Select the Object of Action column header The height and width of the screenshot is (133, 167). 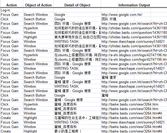(x=38, y=5)
